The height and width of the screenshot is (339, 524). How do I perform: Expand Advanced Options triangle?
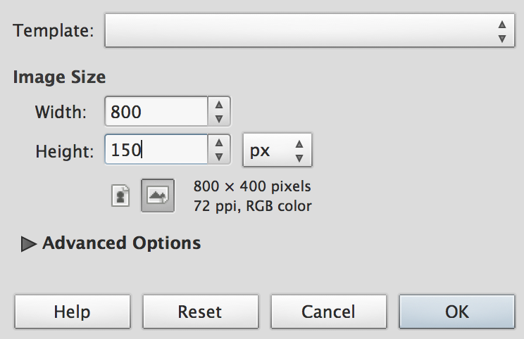29,244
